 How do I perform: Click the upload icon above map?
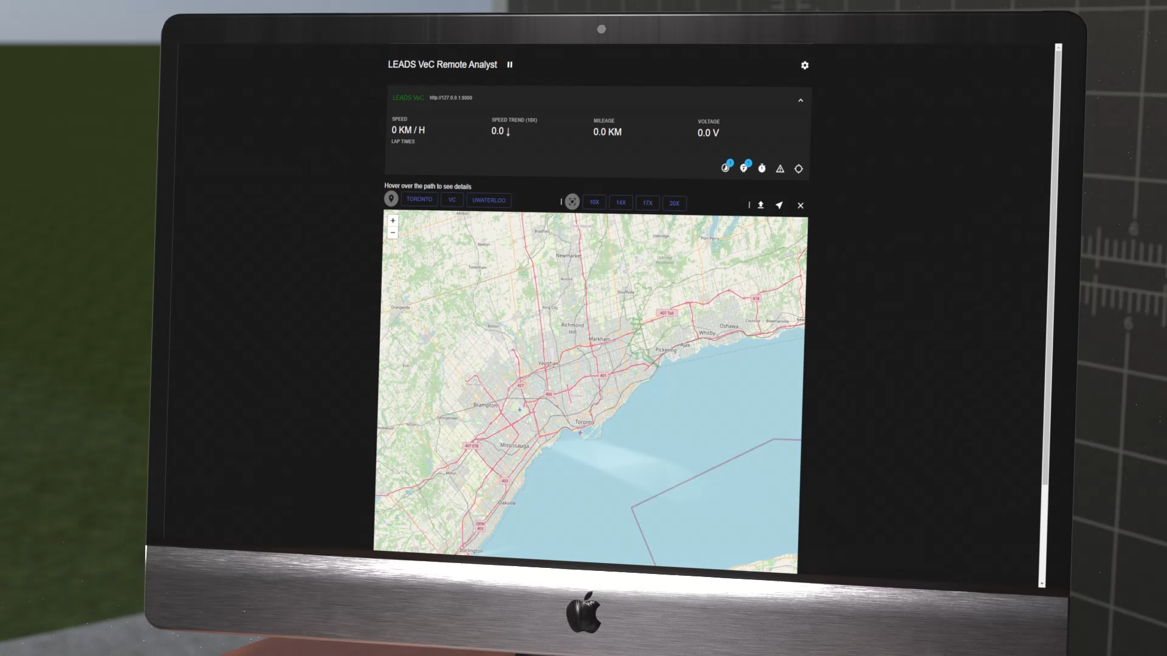[x=760, y=205]
